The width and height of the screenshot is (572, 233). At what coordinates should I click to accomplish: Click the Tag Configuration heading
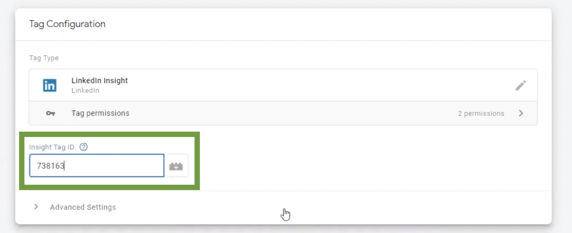click(x=67, y=24)
